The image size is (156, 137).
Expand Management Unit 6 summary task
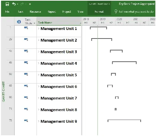pyautogui.click(x=39, y=87)
